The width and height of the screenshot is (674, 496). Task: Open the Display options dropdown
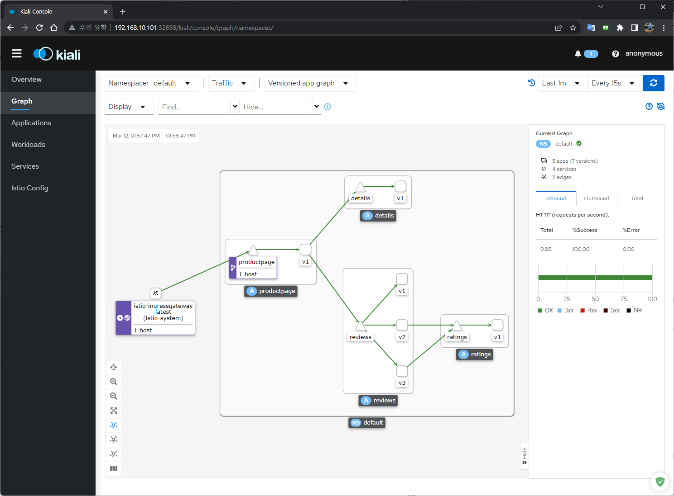129,107
